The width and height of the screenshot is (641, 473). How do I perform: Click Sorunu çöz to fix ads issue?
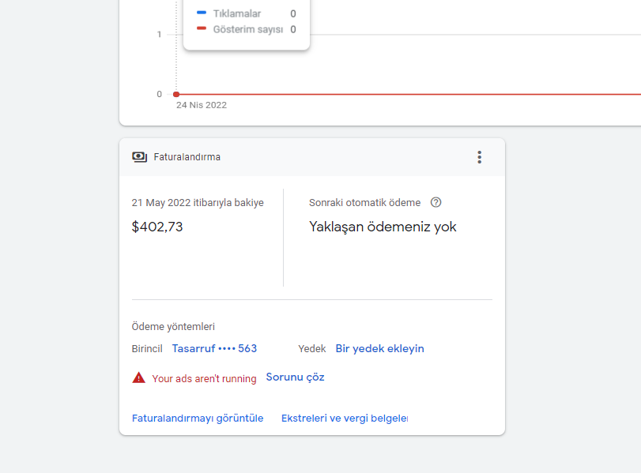tap(295, 377)
